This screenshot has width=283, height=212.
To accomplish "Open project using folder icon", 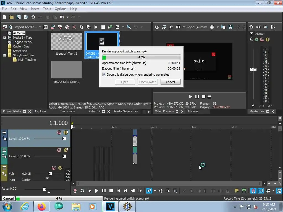I will point(12,17).
